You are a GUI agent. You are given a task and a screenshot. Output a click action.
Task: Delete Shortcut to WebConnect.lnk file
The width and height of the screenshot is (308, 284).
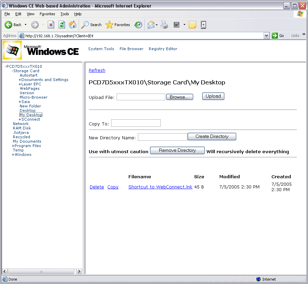pyautogui.click(x=97, y=187)
